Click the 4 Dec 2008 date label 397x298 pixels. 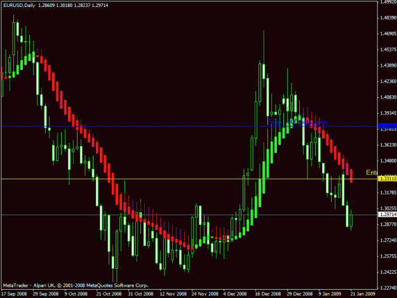pyautogui.click(x=234, y=294)
